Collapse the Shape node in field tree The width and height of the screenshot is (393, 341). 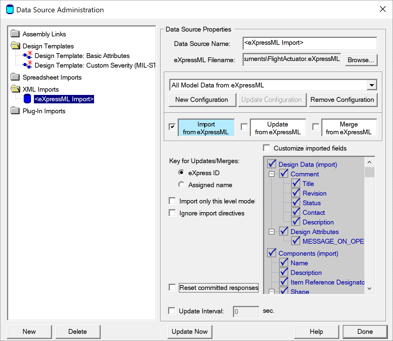tap(272, 291)
